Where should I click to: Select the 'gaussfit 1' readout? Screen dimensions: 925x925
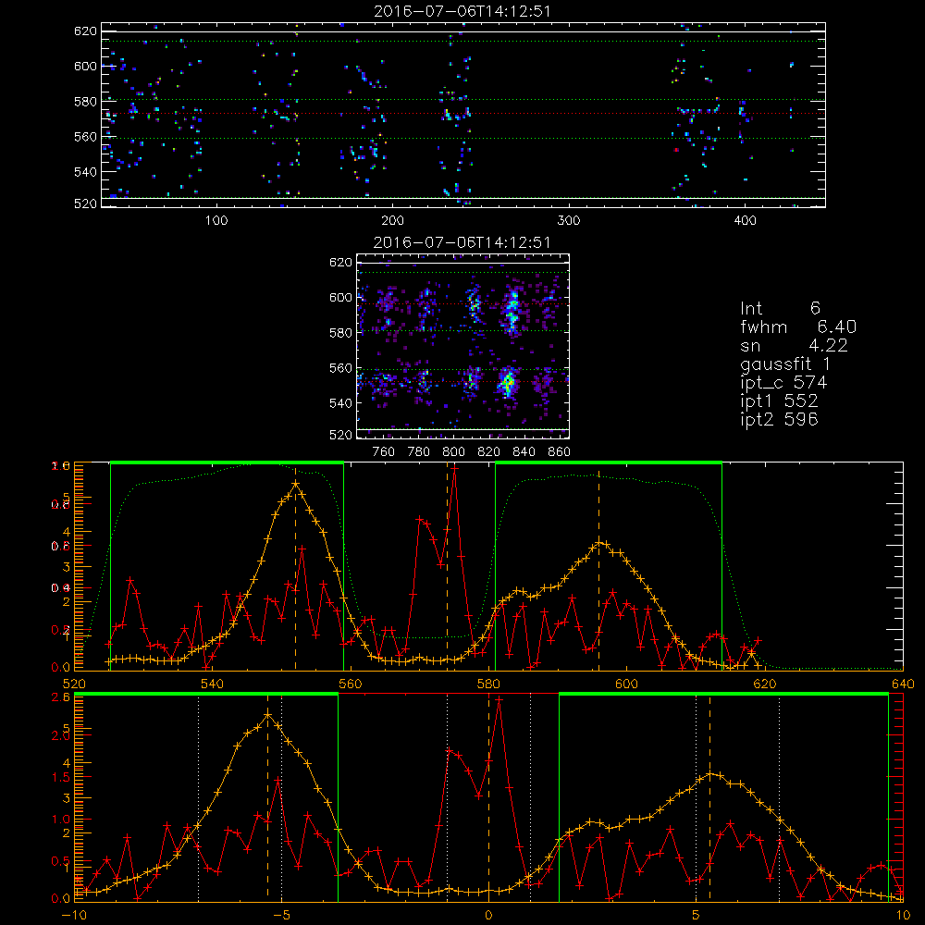(x=785, y=364)
